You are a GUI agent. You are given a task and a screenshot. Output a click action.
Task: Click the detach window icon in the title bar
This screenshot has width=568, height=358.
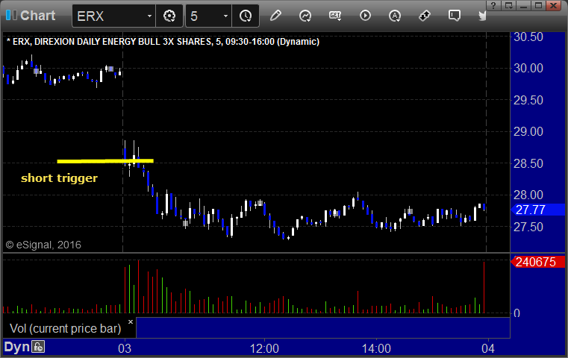508,5
